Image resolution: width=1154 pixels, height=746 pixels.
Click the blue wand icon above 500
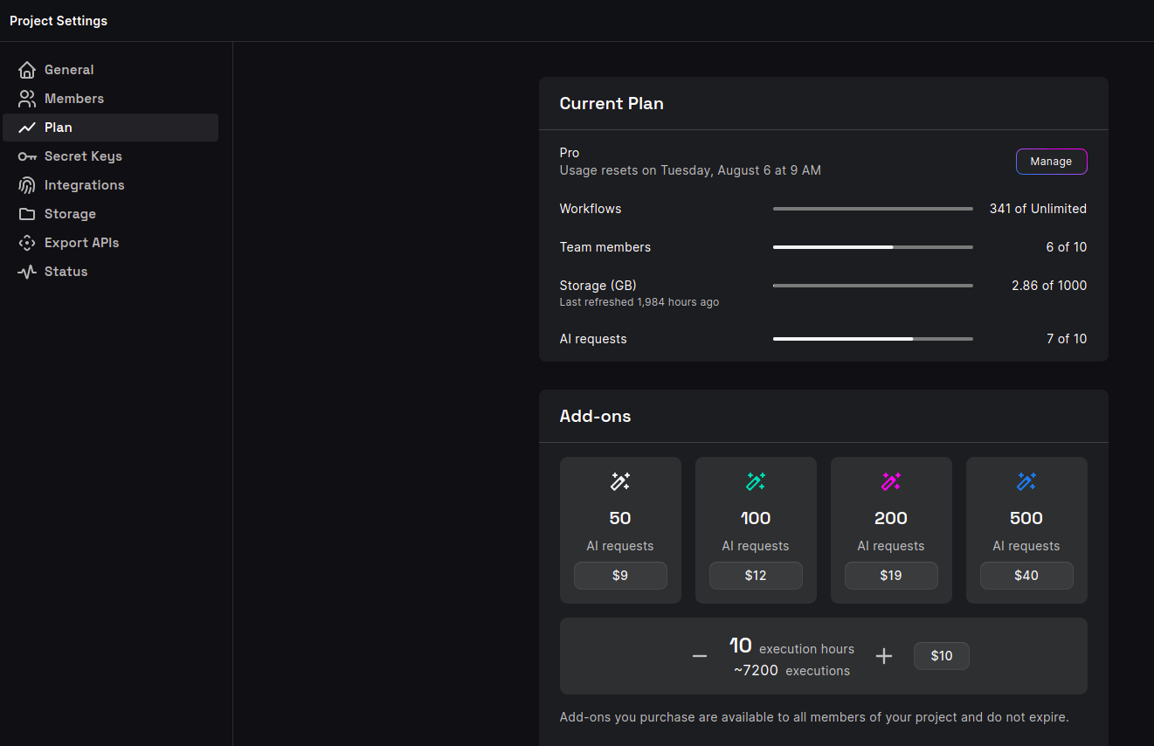pyautogui.click(x=1026, y=481)
